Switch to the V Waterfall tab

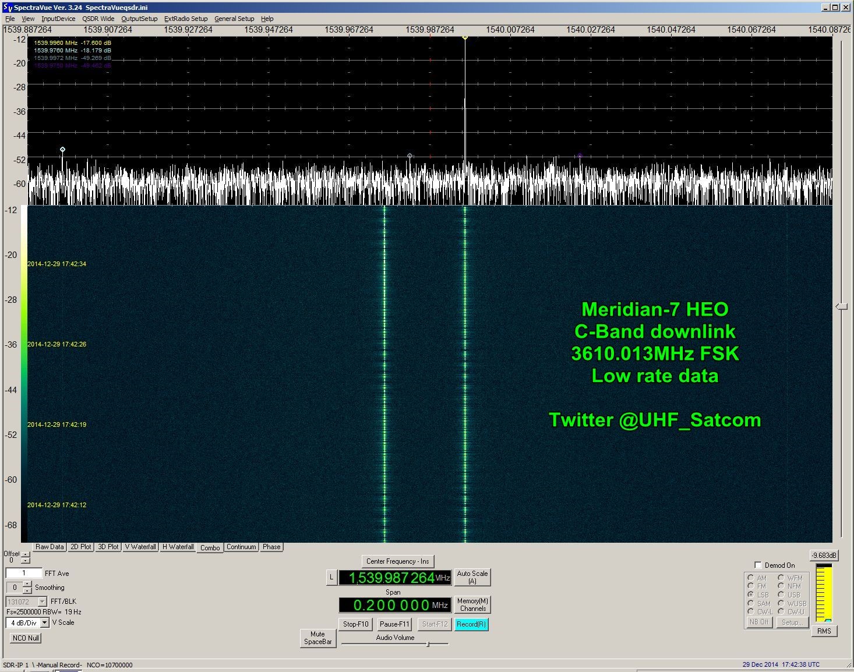140,547
